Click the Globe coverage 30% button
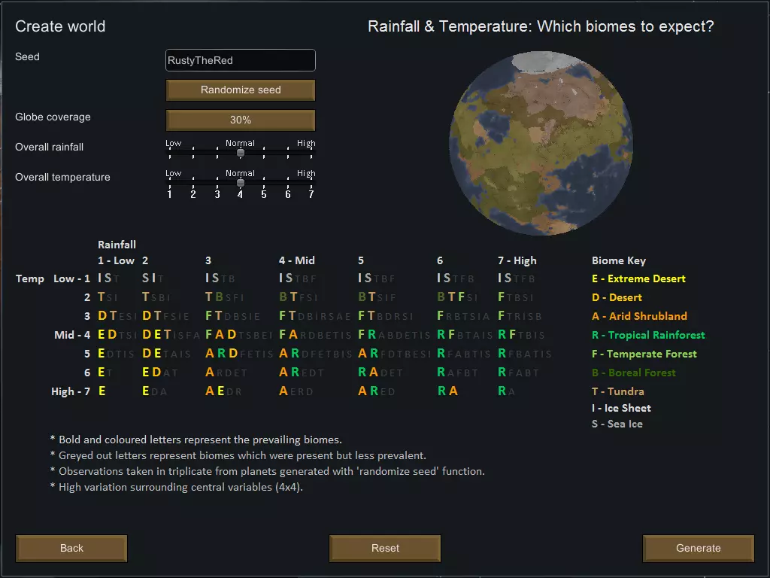The image size is (770, 578). pos(241,120)
